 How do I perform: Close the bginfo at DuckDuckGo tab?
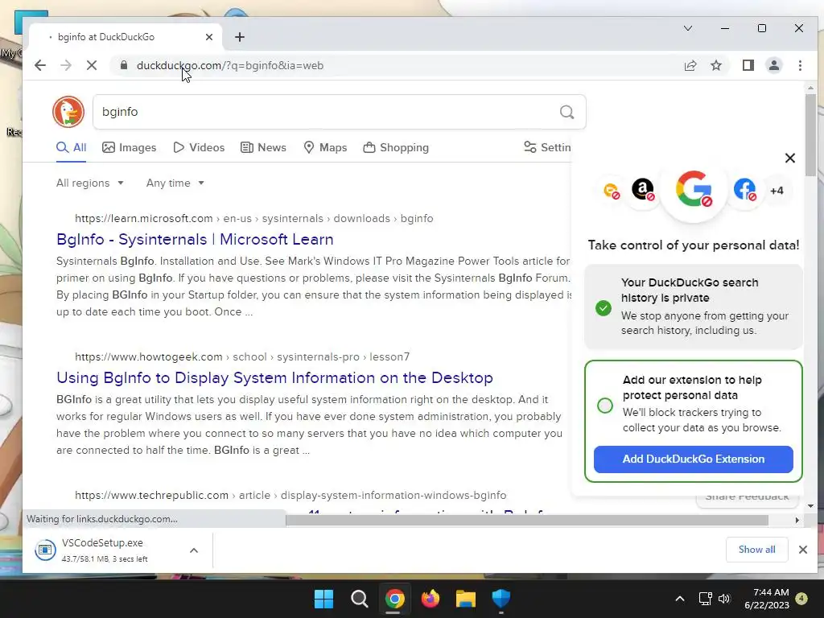pos(208,37)
